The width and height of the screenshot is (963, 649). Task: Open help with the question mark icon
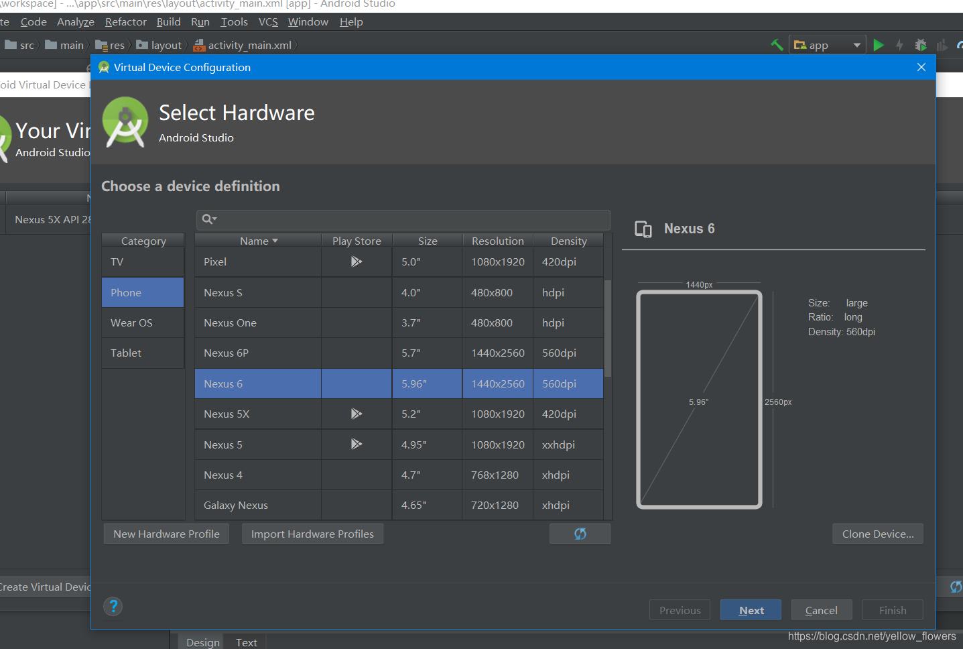[x=113, y=607]
